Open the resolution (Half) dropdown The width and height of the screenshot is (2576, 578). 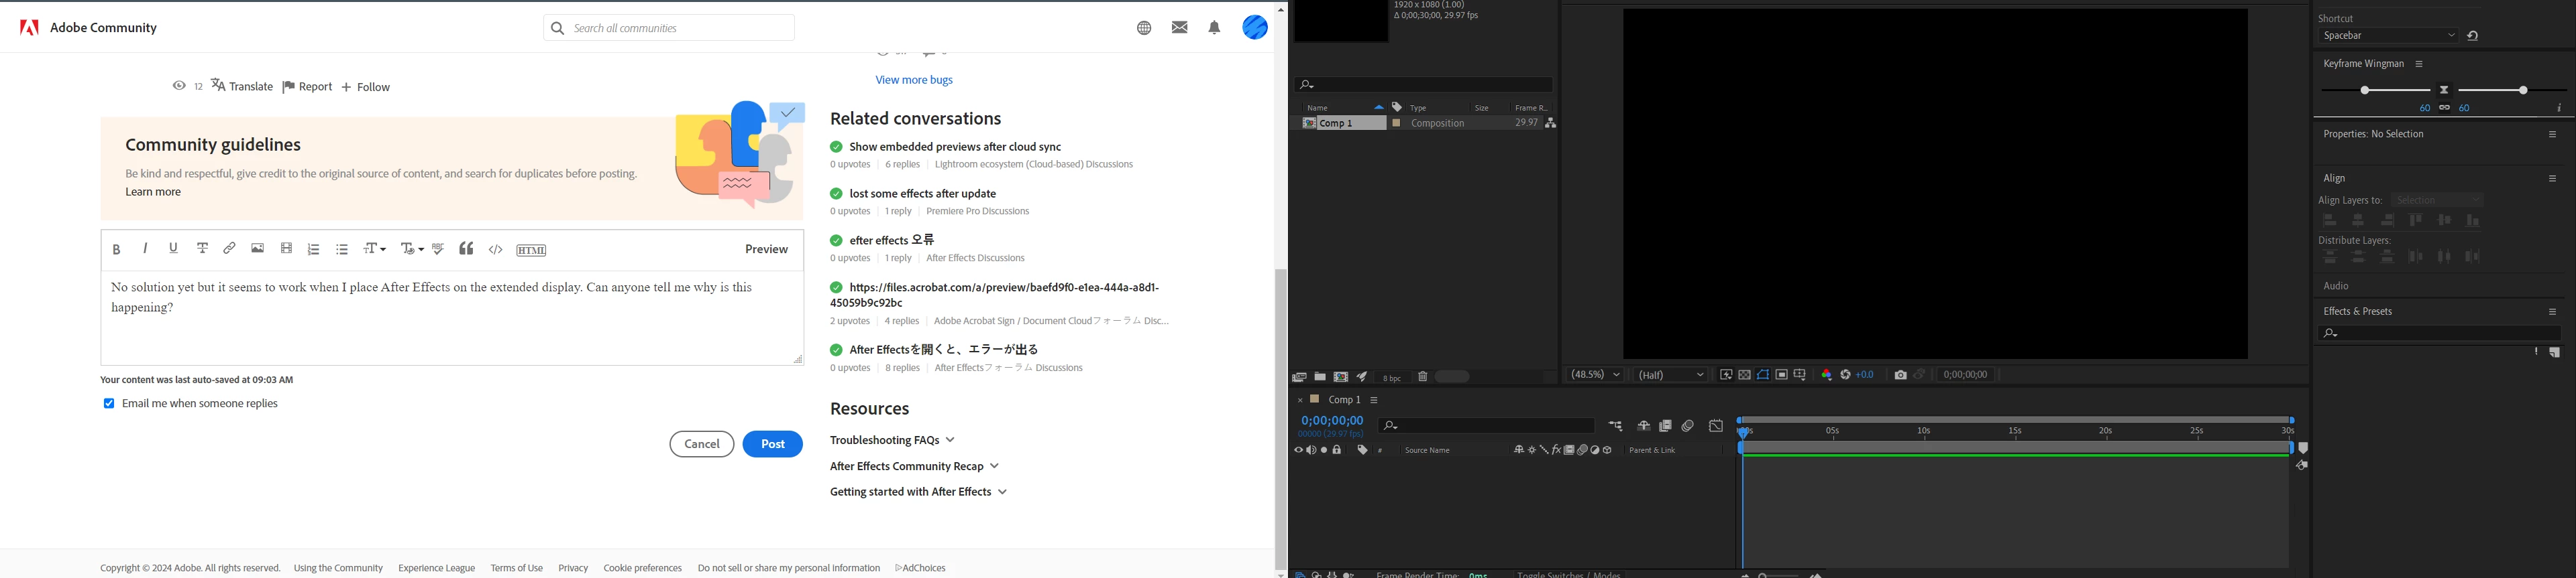click(x=1671, y=375)
